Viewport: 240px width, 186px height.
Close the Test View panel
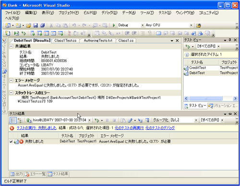(235, 40)
